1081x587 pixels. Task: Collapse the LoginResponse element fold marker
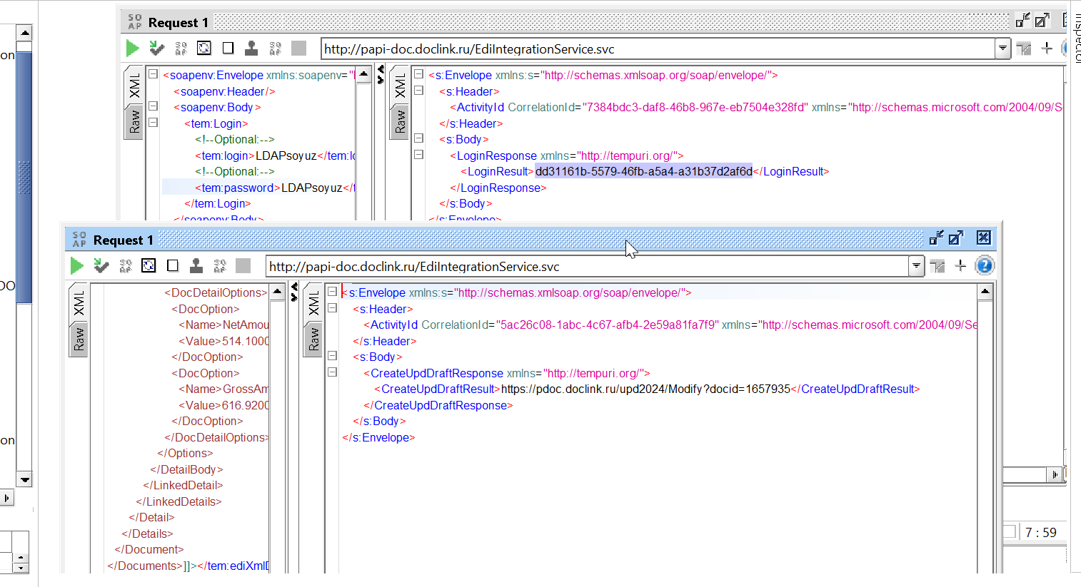click(419, 155)
